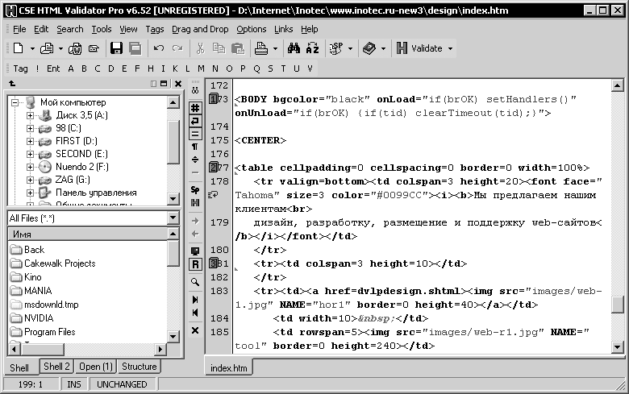Open the Drag and Drop menu

pos(200,29)
